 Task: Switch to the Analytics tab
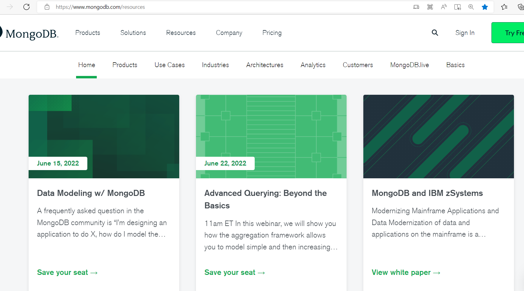click(x=313, y=65)
